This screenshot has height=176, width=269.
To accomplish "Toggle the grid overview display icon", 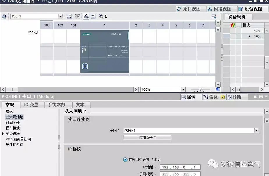I will [x=93, y=16].
